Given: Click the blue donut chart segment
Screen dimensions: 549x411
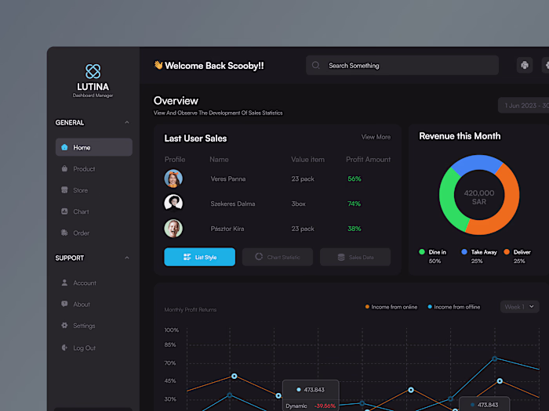Looking at the screenshot, I should pyautogui.click(x=478, y=162).
